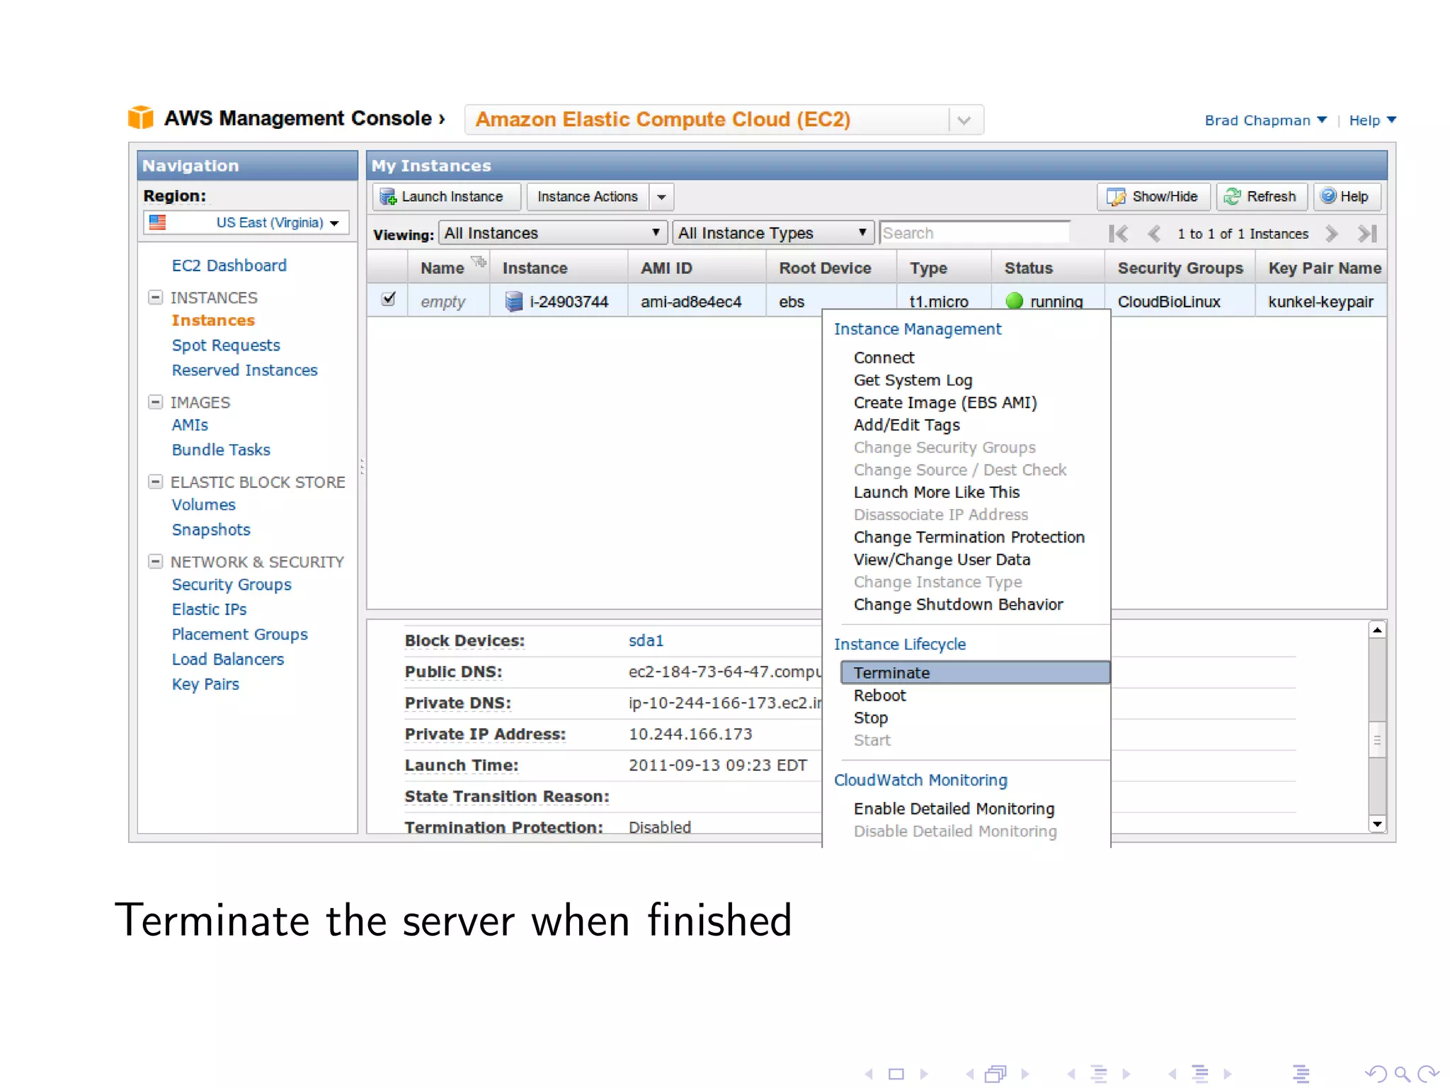The width and height of the screenshot is (1450, 1088).
Task: Click the sda1 block device link
Action: 646,641
